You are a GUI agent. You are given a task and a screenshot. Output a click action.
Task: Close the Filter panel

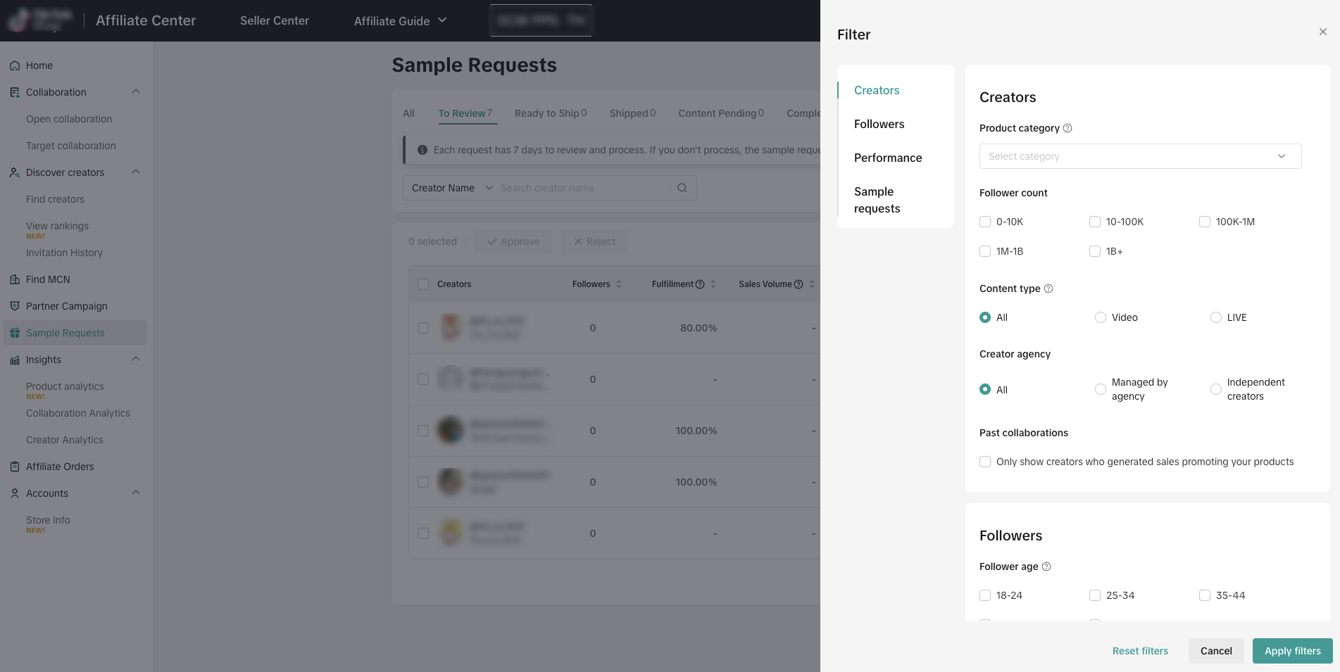(1322, 32)
